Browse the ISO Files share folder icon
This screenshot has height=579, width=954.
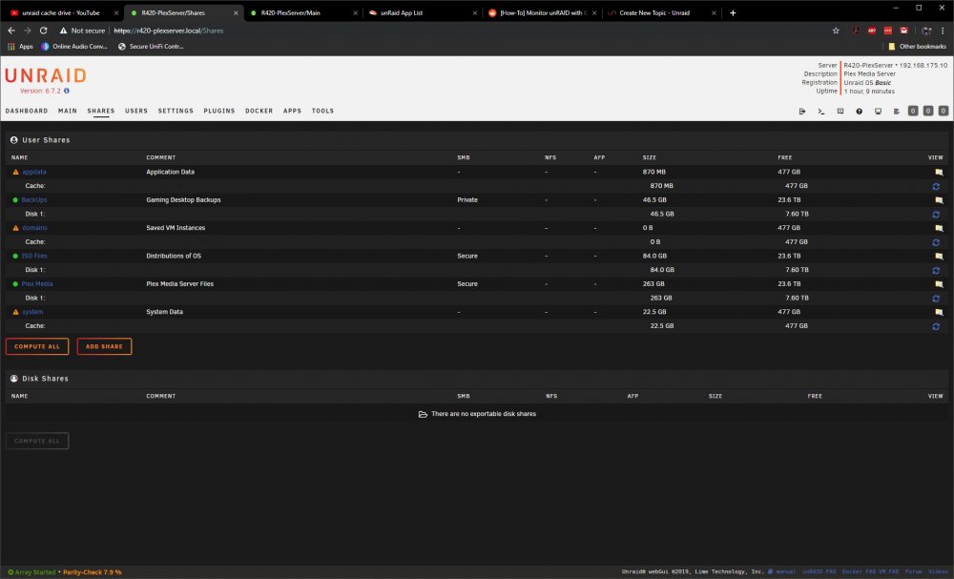[x=939, y=256]
